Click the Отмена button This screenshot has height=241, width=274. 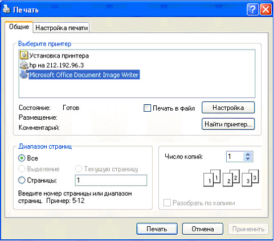(203, 229)
